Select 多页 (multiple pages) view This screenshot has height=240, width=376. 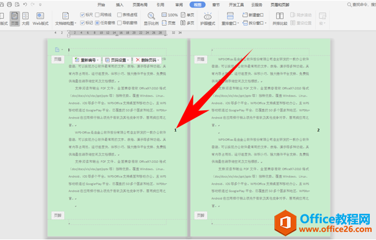tap(187, 23)
